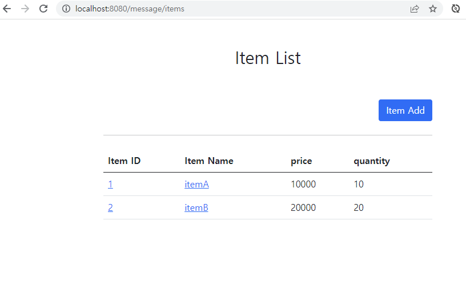The image size is (466, 284).
Task: Open the browser extension sync icon
Action: pyautogui.click(x=456, y=9)
